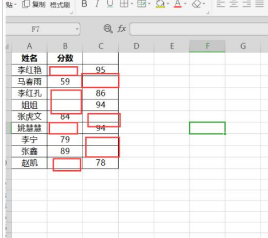Select all cells via corner triangle
Viewport: 268px width, 238px height.
point(8,46)
